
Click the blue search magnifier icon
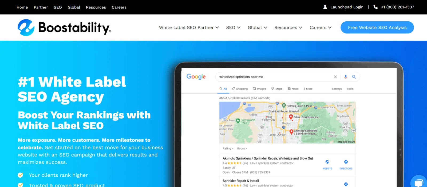click(x=354, y=77)
